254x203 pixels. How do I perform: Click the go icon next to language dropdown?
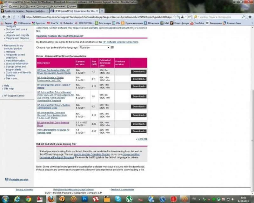pos(112,47)
